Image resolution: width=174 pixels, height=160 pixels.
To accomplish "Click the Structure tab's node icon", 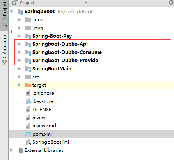I will coord(4,63).
